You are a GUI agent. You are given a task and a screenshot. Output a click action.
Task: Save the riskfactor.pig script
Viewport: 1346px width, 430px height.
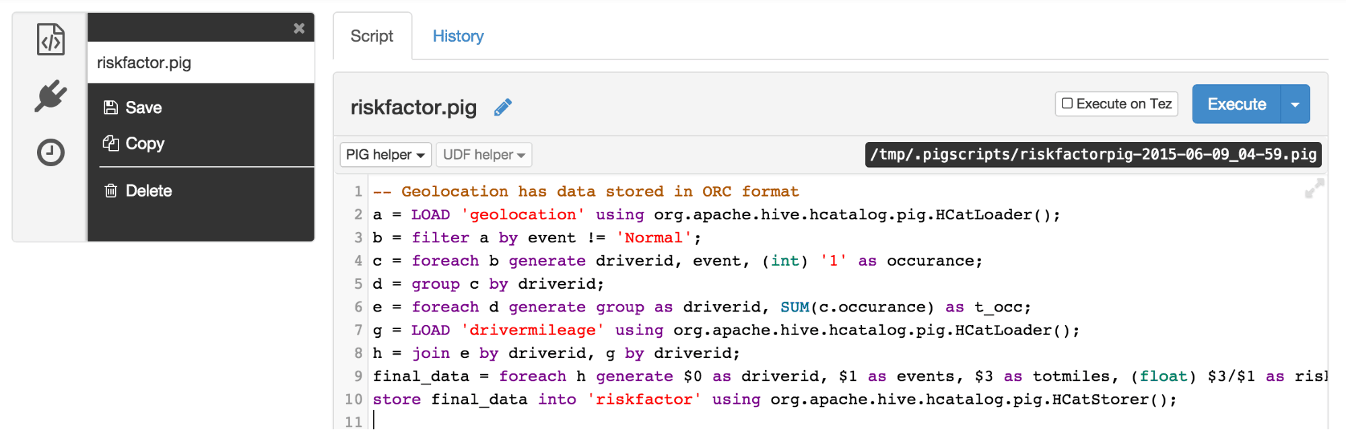tap(133, 108)
